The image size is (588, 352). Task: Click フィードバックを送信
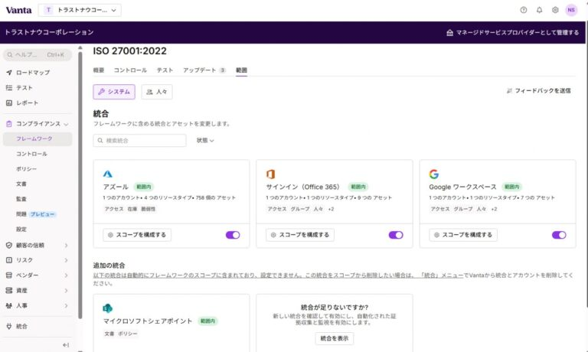538,91
